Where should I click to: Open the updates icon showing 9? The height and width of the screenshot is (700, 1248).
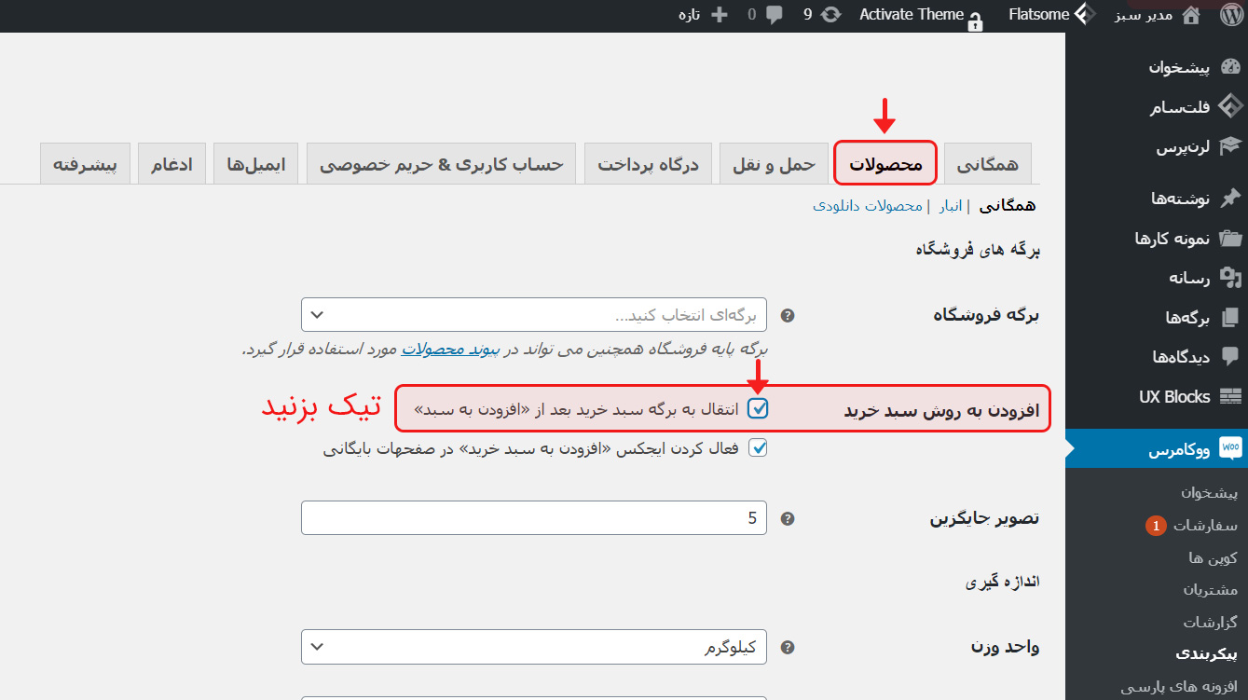pos(830,15)
